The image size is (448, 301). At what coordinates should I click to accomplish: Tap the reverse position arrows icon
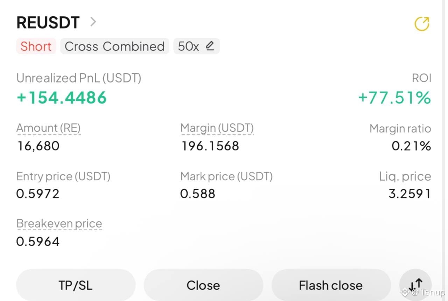tap(415, 285)
